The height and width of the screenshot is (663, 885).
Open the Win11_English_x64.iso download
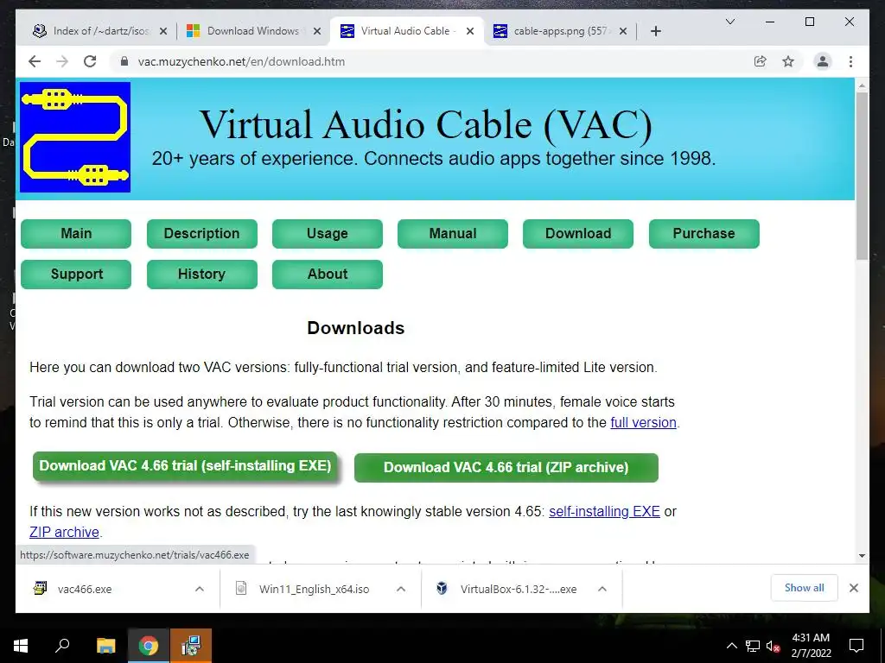coord(314,589)
